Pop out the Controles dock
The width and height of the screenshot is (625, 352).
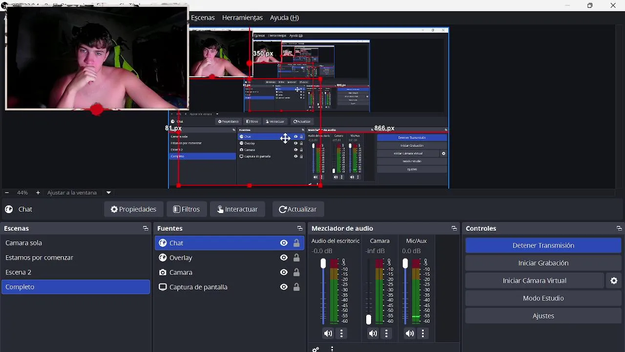(x=619, y=228)
